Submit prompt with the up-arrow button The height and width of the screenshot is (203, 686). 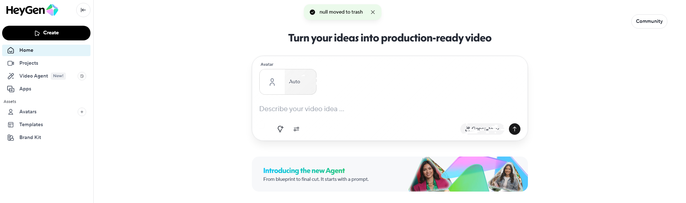click(x=514, y=129)
